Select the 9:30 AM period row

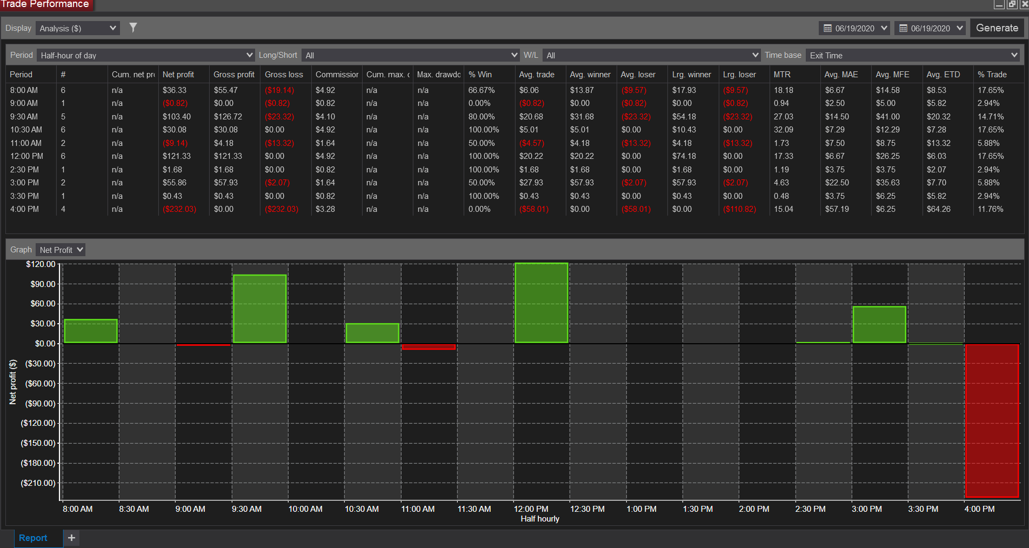click(514, 117)
